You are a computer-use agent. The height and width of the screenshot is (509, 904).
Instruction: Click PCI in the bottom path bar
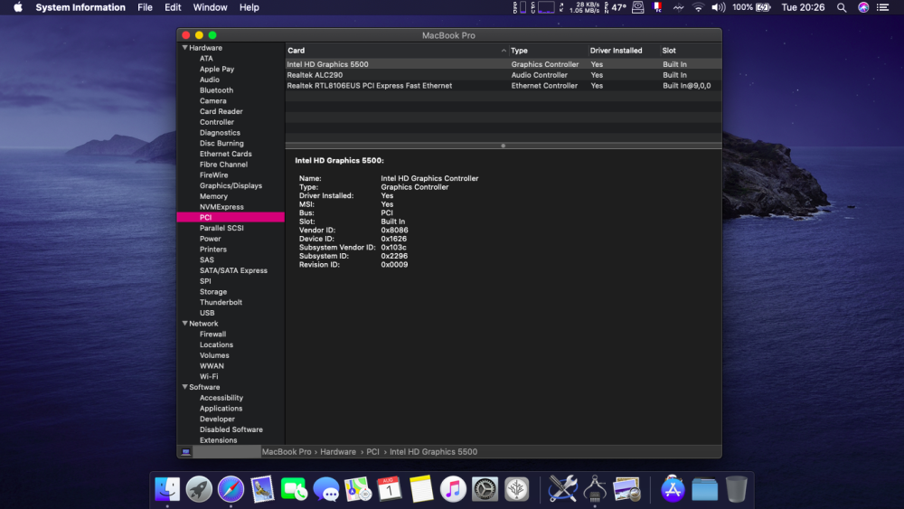pyautogui.click(x=373, y=452)
